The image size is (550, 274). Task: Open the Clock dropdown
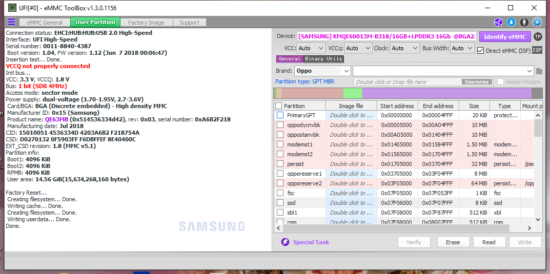coord(405,48)
